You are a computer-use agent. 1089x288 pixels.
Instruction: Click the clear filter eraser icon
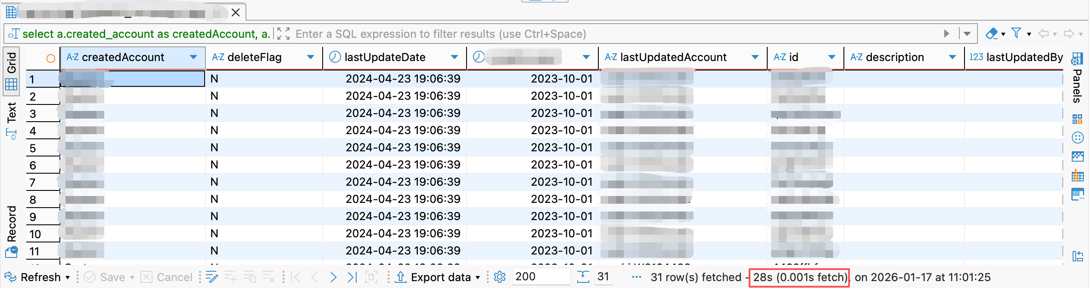(991, 34)
